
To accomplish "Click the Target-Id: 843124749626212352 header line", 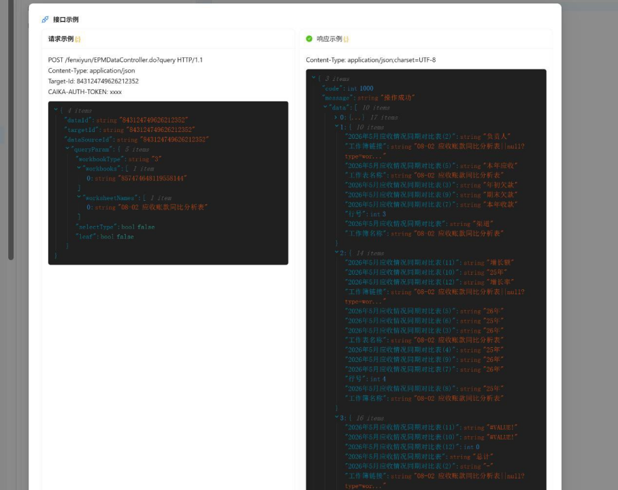I will [x=93, y=81].
